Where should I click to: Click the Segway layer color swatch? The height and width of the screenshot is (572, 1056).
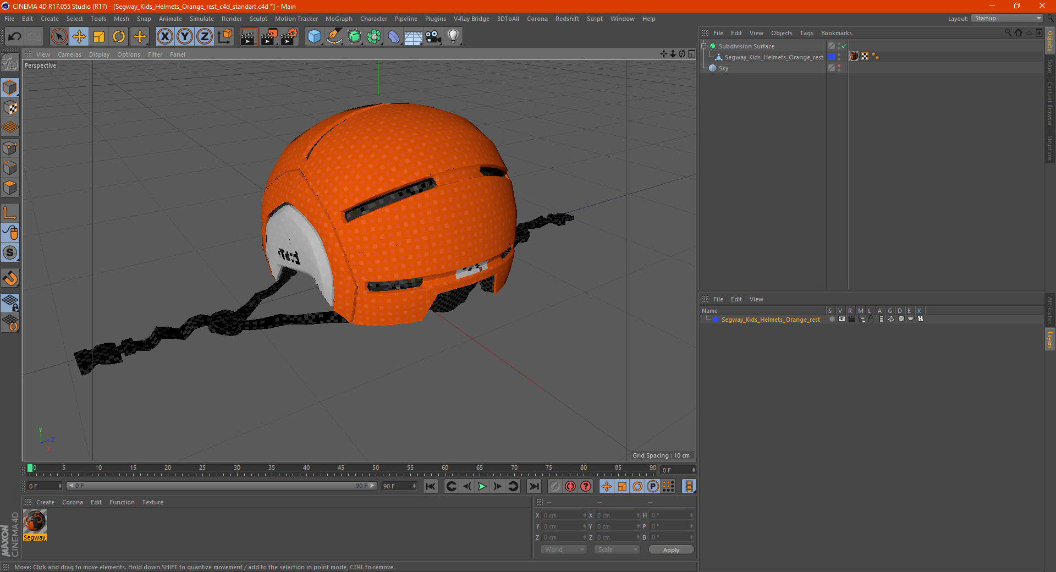716,320
